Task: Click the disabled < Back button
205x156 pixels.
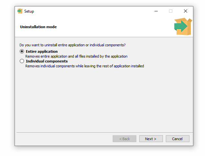Action: (x=124, y=139)
